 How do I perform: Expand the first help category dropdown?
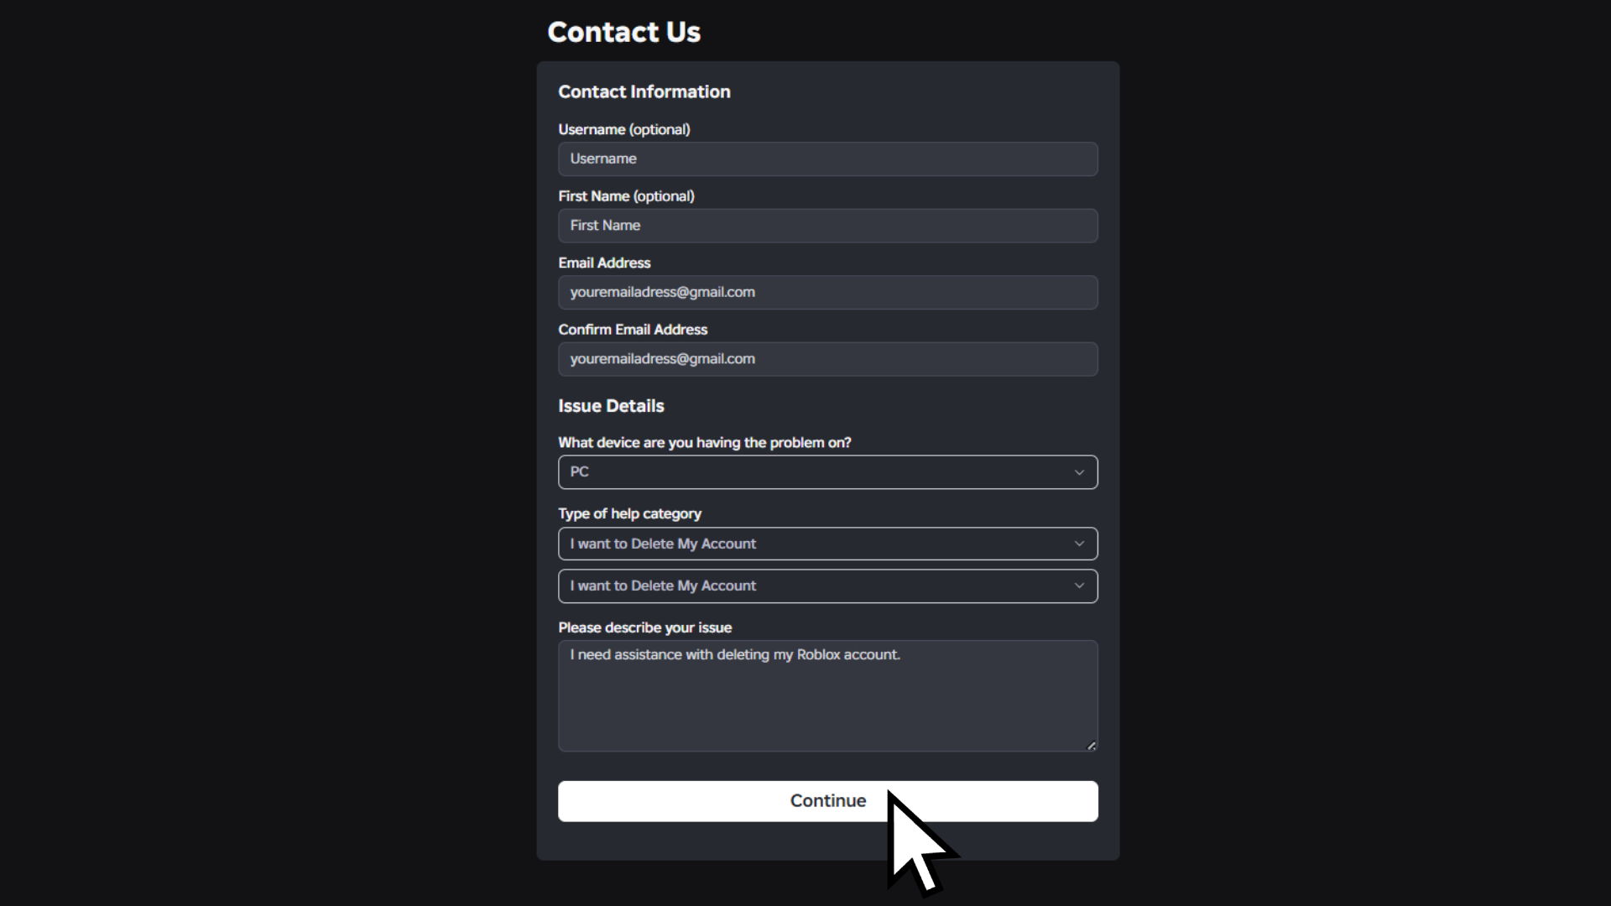click(827, 544)
